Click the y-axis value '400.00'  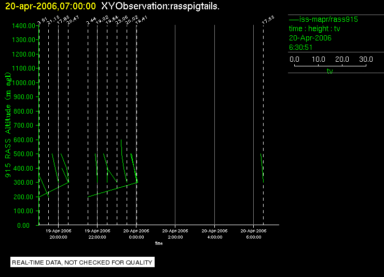(x=23, y=169)
